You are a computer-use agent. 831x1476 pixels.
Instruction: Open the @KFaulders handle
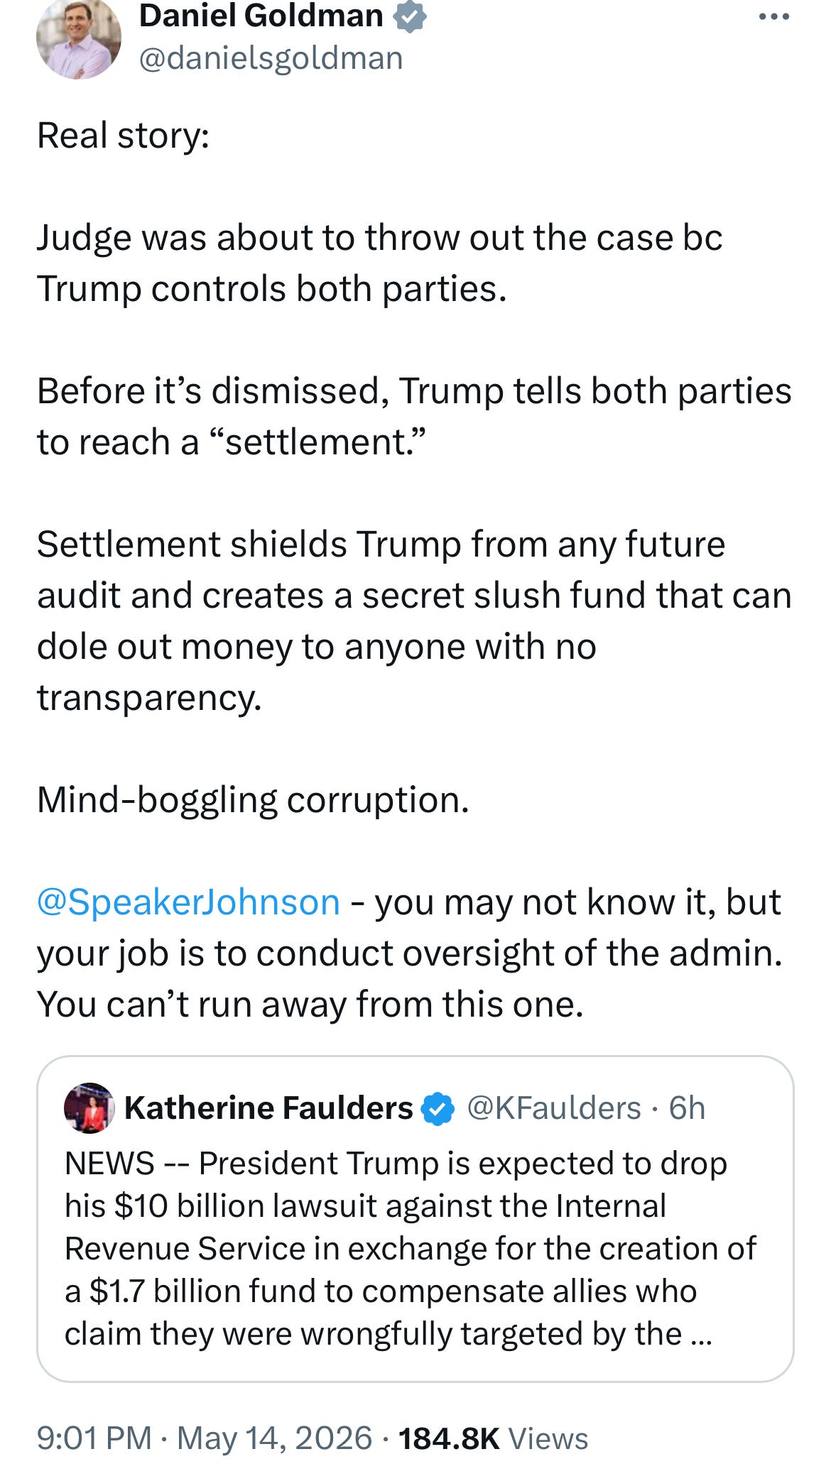[554, 1108]
